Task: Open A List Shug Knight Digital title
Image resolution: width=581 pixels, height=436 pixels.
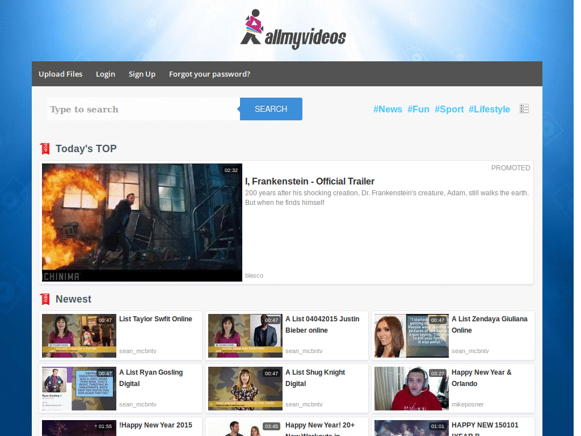Action: click(315, 378)
